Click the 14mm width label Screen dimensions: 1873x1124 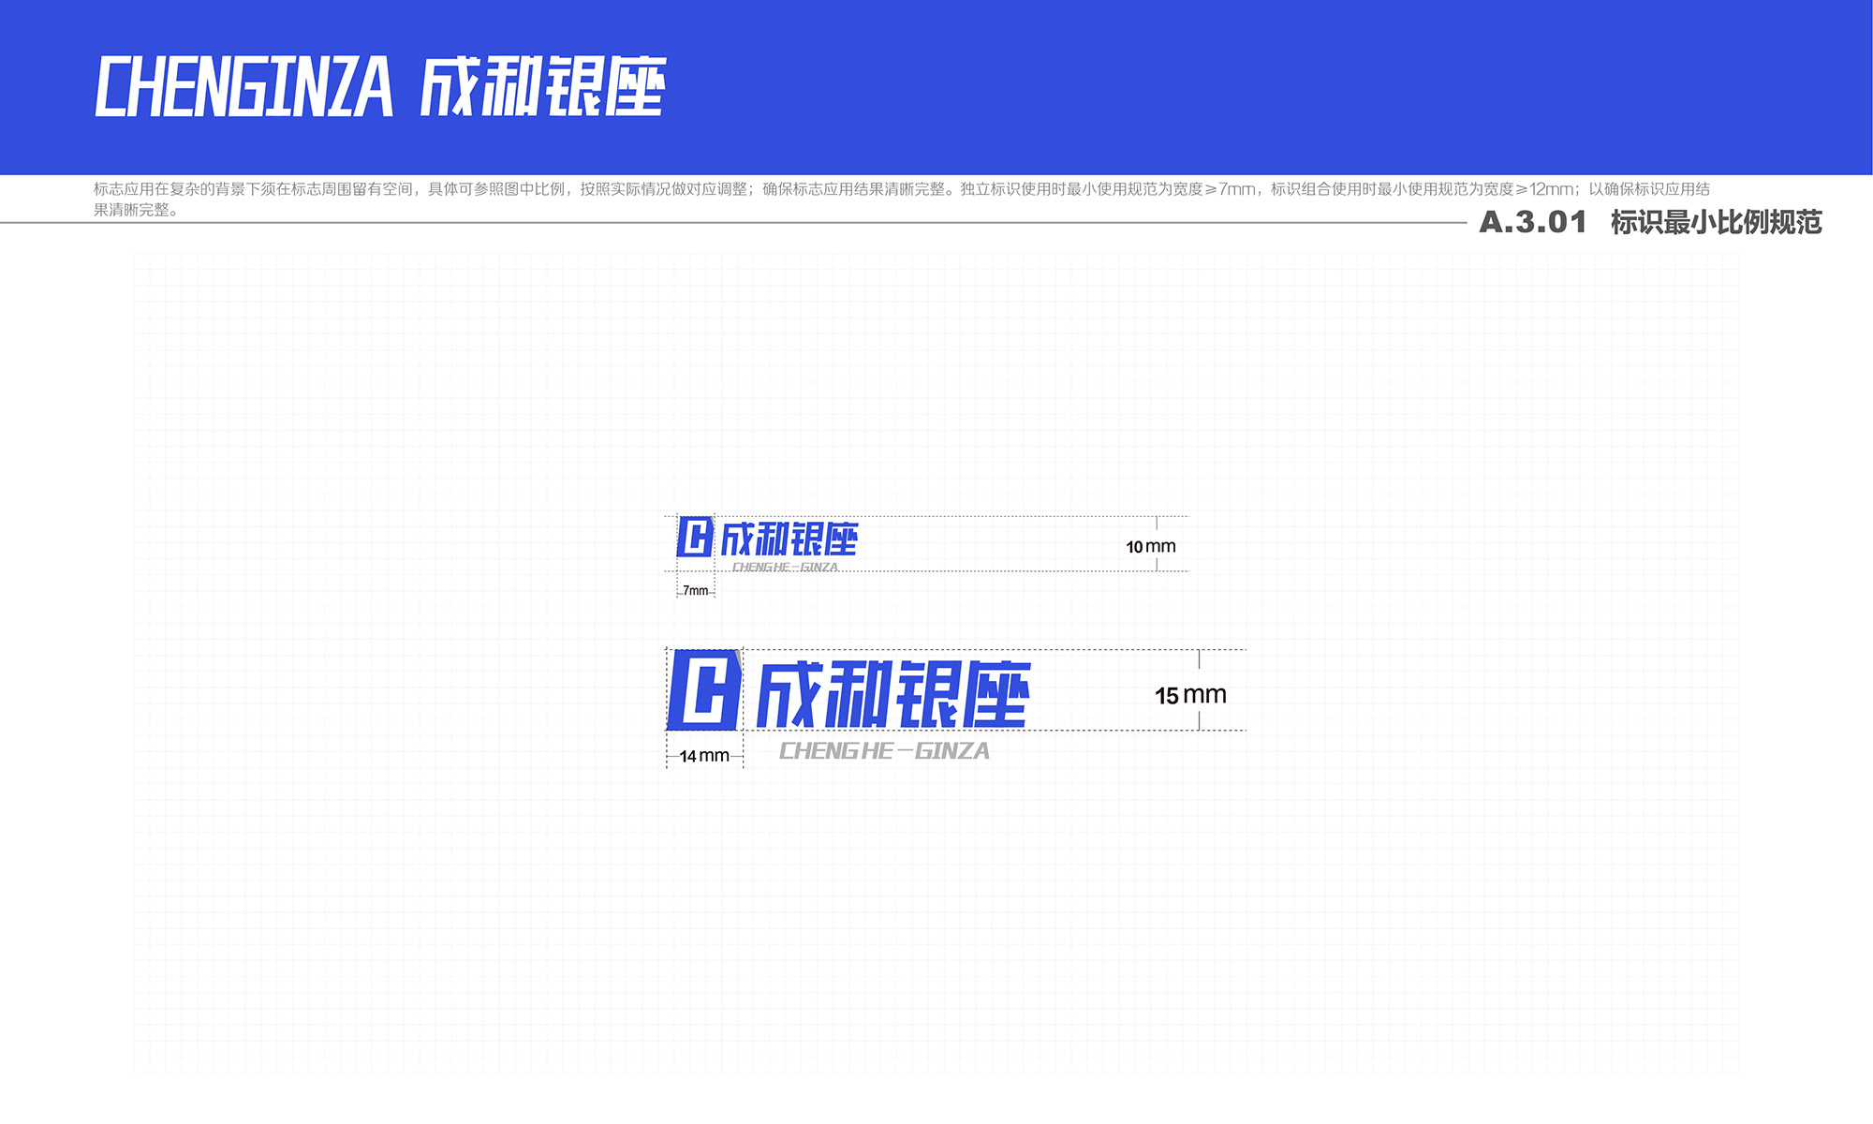tap(704, 756)
